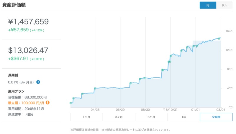Select the 6ヶ月 period tab

pos(151,117)
